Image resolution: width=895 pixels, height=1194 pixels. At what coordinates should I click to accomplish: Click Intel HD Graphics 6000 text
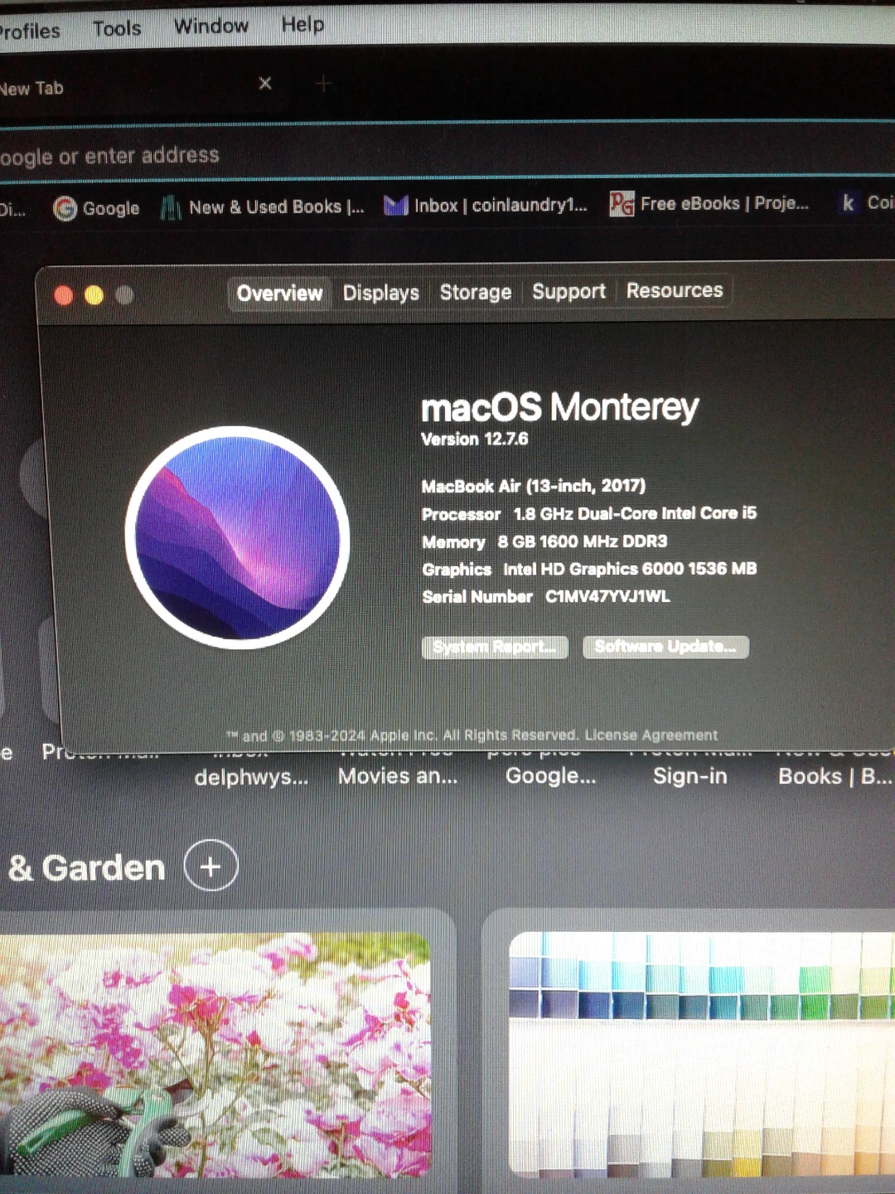click(630, 569)
